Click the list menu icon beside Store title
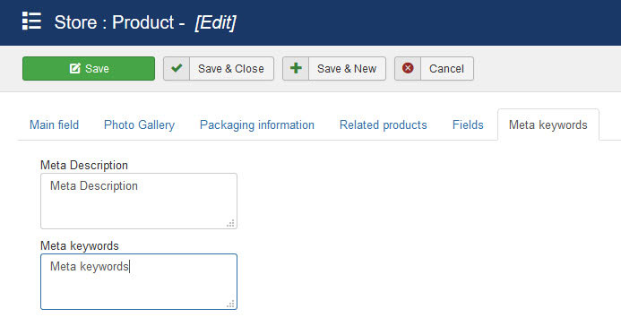The image size is (621, 326). (x=31, y=21)
